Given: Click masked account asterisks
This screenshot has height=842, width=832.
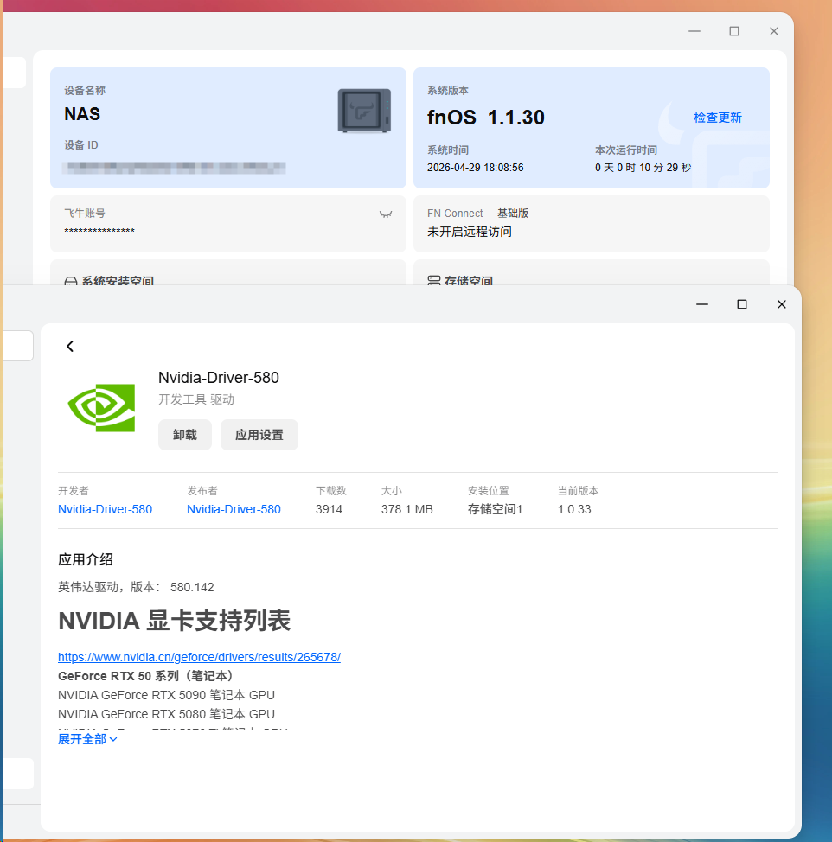Looking at the screenshot, I should pos(99,231).
